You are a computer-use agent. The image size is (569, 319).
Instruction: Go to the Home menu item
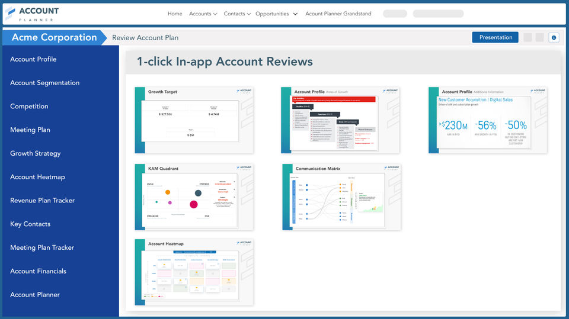(x=175, y=14)
